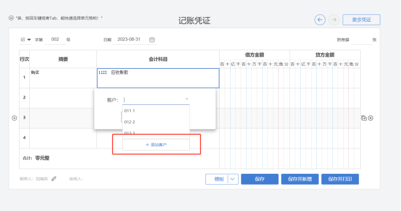Add a new row with the plus icon
This screenshot has width=401, height=211.
pos(14,118)
